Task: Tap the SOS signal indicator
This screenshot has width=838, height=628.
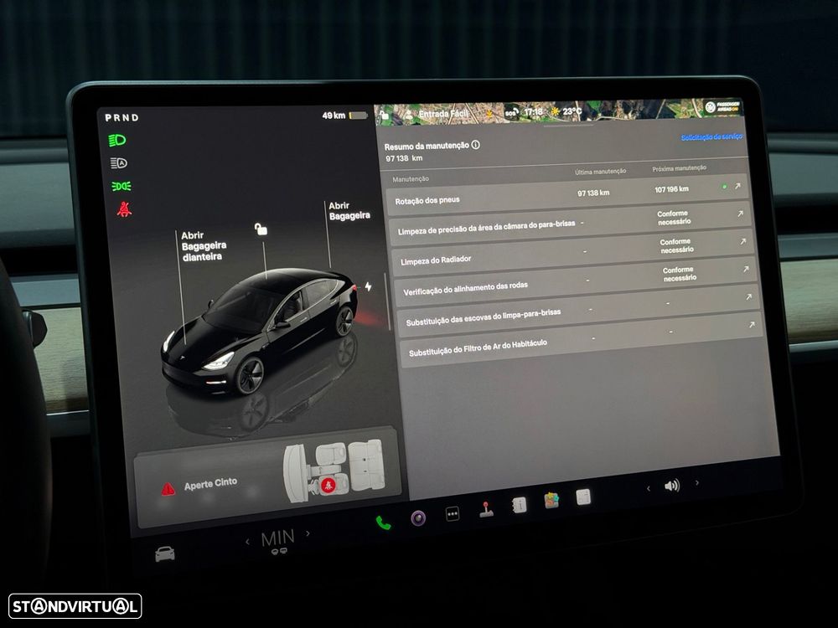Action: point(511,112)
